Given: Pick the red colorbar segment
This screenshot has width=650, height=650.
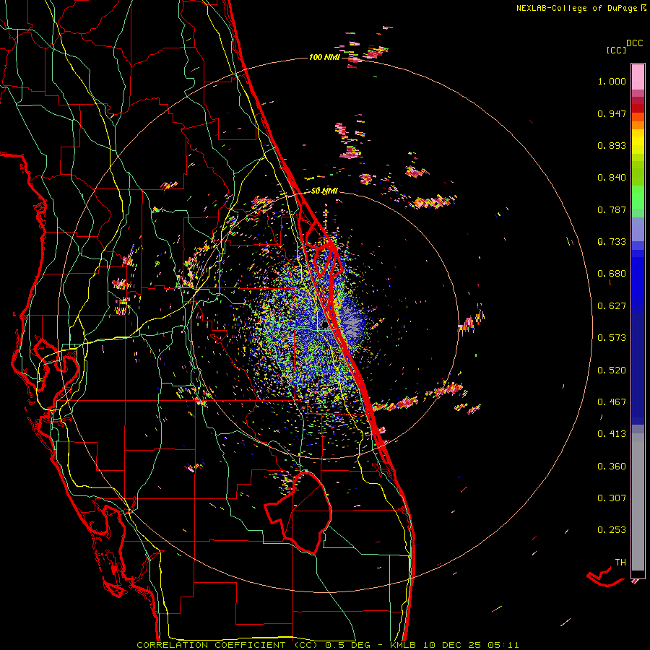Looking at the screenshot, I should 638,108.
